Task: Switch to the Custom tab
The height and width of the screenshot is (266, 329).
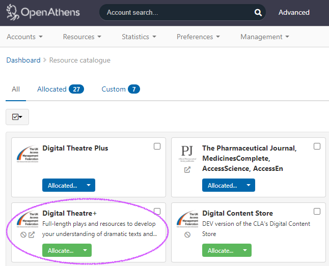Action: [x=121, y=90]
